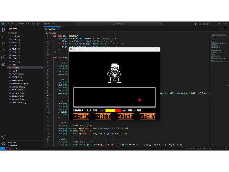This screenshot has height=172, width=229.
Task: Open the Terminal menu in menu bar
Action: click(46, 24)
